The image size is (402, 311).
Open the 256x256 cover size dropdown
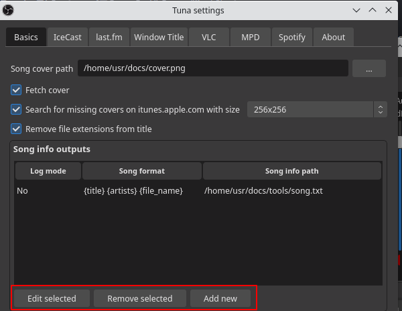click(x=317, y=109)
